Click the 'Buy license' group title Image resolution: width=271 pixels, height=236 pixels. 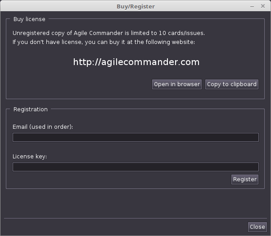pyautogui.click(x=29, y=19)
